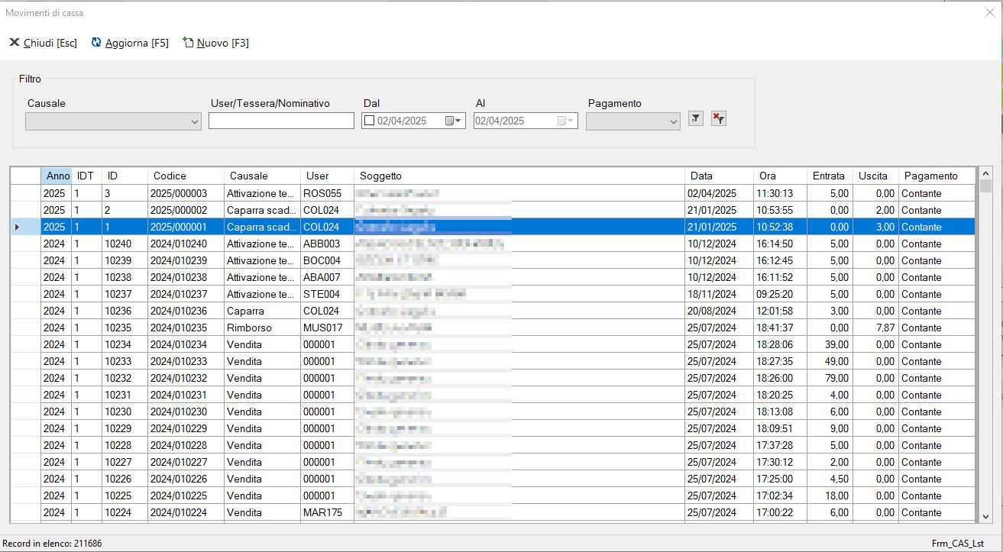
Task: Sort by the Anno column header
Action: [x=57, y=176]
